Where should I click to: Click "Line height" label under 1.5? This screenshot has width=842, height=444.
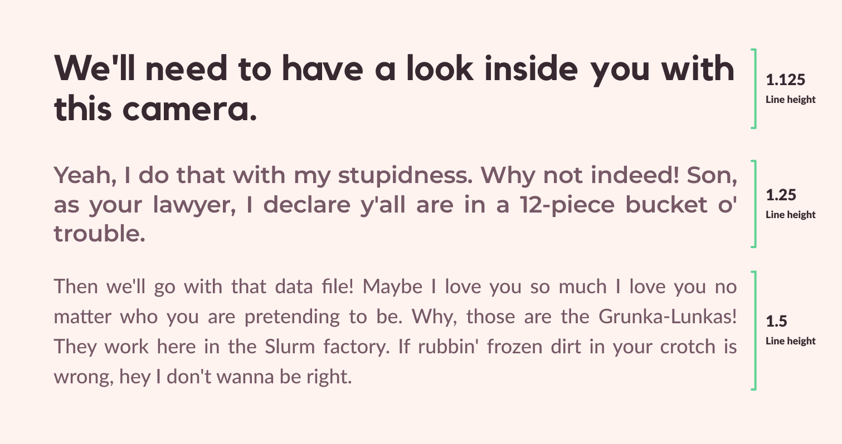tap(791, 341)
